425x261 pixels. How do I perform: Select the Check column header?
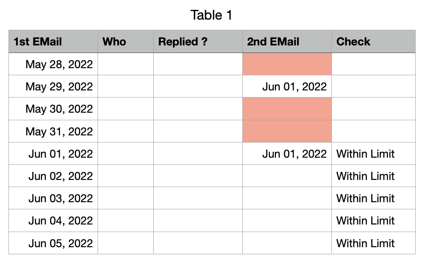373,41
